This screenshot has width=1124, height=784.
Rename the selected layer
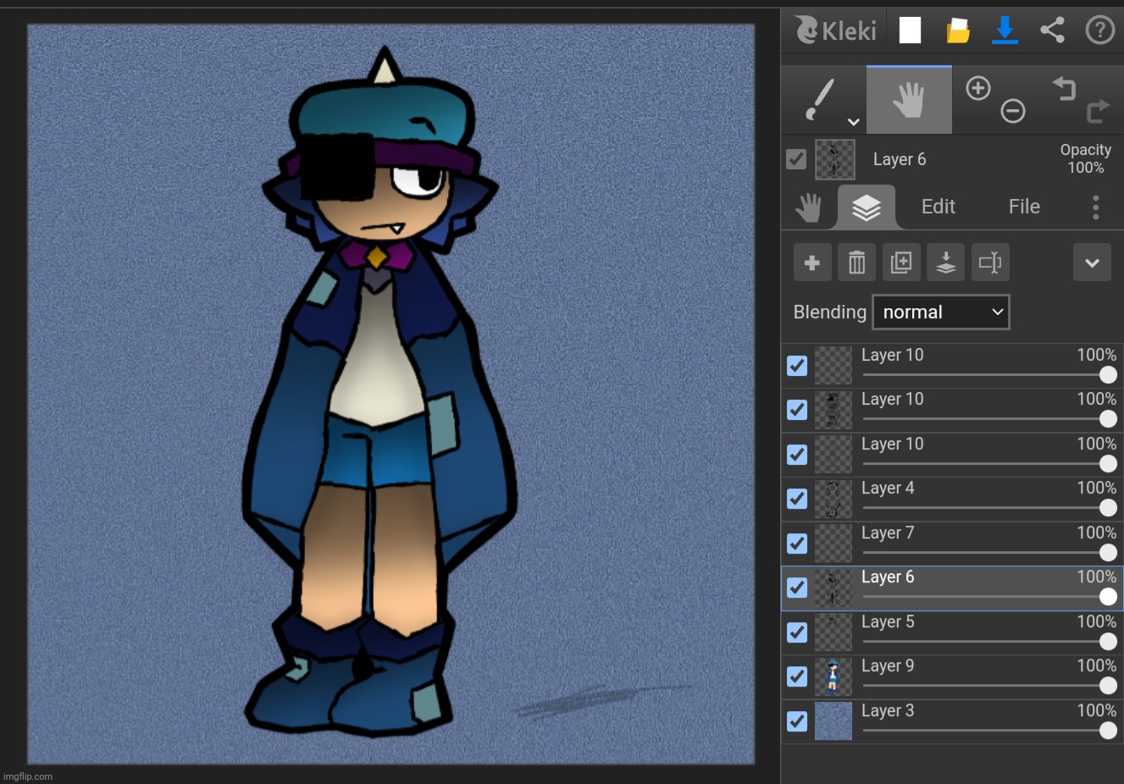click(x=990, y=262)
